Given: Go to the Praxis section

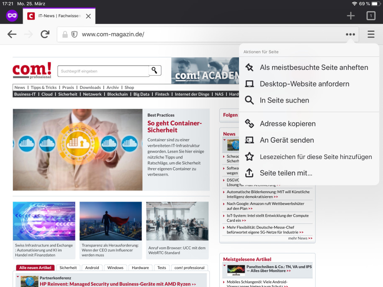Looking at the screenshot, I should pyautogui.click(x=68, y=87).
